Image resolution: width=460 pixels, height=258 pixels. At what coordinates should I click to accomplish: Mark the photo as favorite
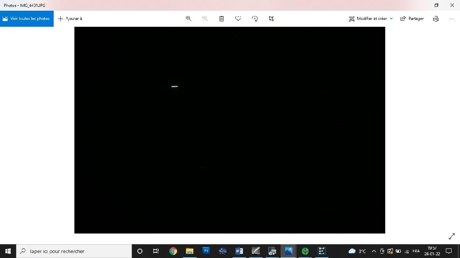coord(238,18)
